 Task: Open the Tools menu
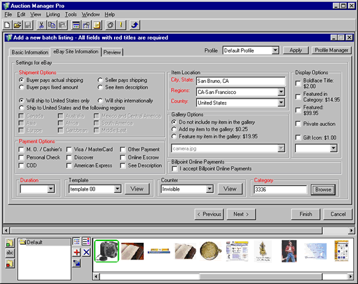[x=71, y=15]
